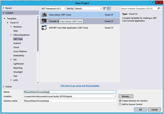Expand the tvOS tree node
The image size is (164, 114).
coord(11,80)
